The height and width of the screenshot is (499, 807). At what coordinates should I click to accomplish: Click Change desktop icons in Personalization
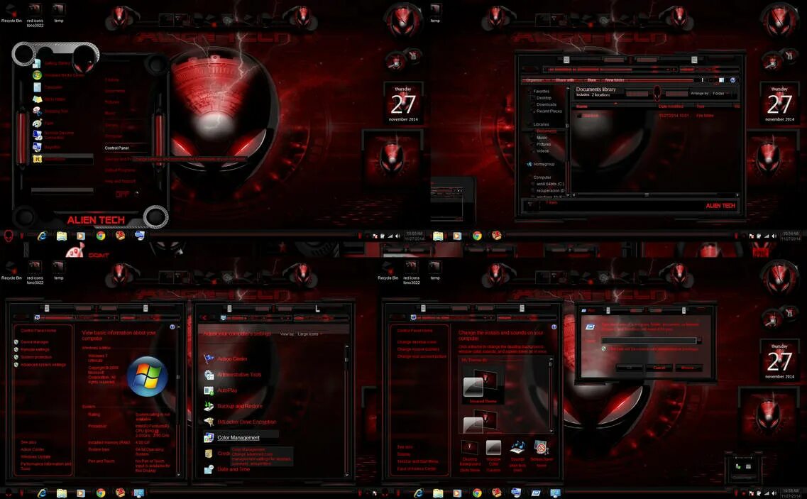(417, 342)
